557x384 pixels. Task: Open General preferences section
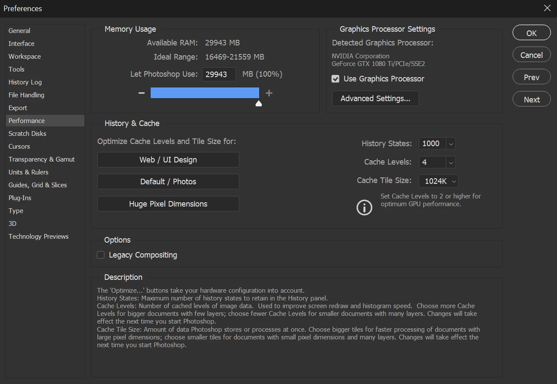45,31
